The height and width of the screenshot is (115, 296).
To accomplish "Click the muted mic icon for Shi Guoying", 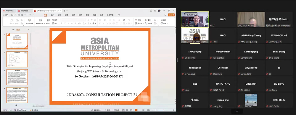I will click(183, 58).
